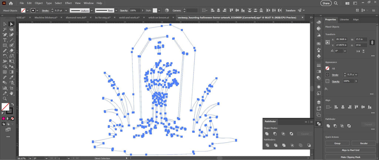Image resolution: width=379 pixels, height=160 pixels.
Task: Open the rotation angle dropdown in Properties
Action: pyautogui.click(x=345, y=51)
